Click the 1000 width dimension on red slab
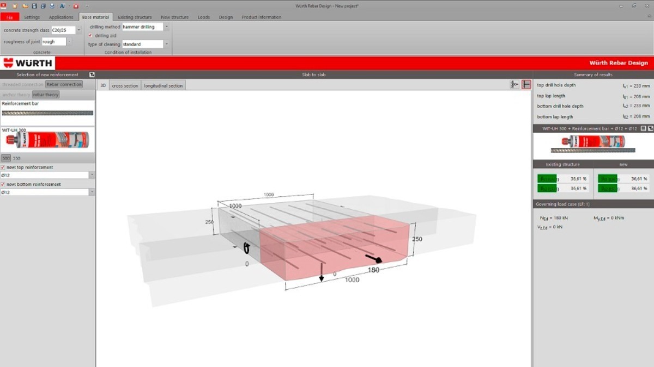This screenshot has height=367, width=654. (x=353, y=279)
